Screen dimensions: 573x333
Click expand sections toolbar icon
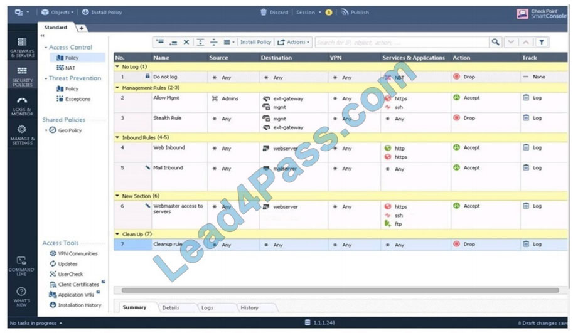click(x=200, y=42)
